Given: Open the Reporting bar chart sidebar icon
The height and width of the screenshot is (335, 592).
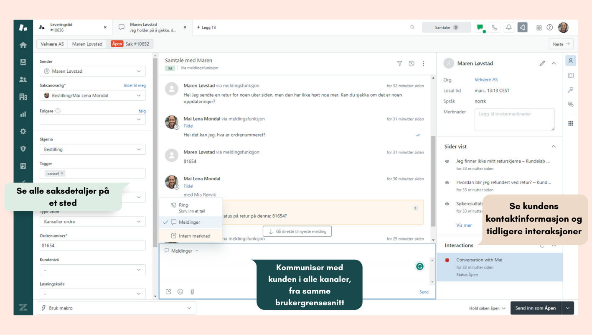Looking at the screenshot, I should tap(23, 114).
